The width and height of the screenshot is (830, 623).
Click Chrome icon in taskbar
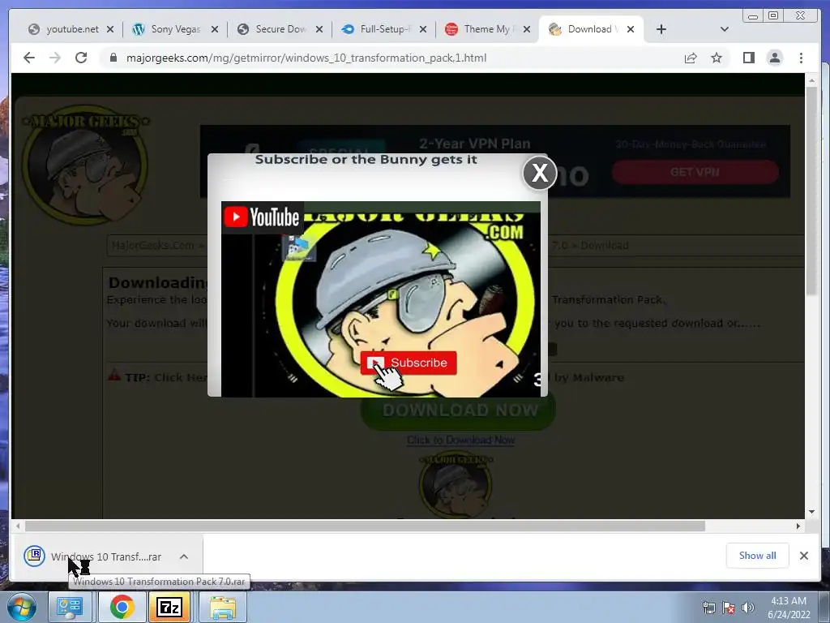[122, 607]
